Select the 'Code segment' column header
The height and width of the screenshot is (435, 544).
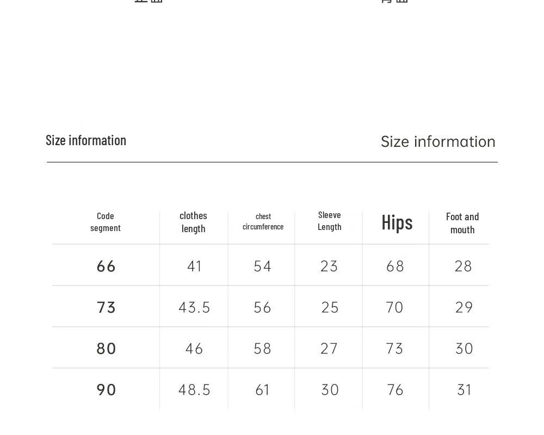tap(106, 222)
